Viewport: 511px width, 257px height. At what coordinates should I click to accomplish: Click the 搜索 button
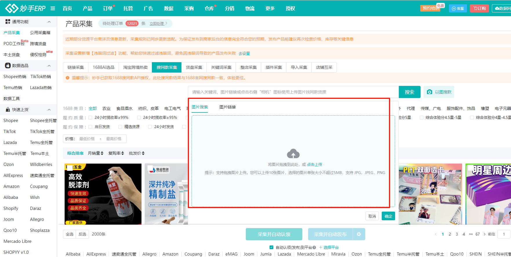pos(409,92)
